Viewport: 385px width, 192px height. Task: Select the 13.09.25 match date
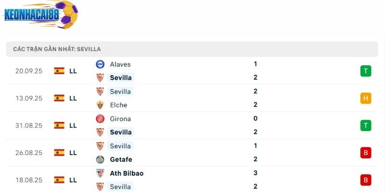(x=29, y=98)
